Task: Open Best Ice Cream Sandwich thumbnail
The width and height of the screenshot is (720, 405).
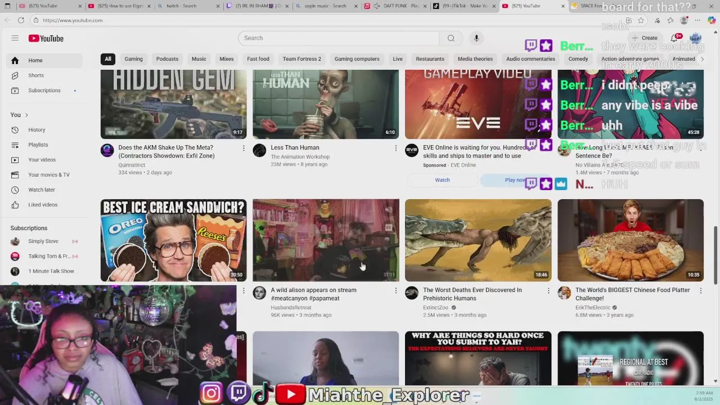Action: pos(173,240)
